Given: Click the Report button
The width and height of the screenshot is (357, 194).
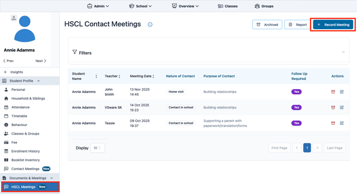Looking at the screenshot, I should pyautogui.click(x=297, y=24).
